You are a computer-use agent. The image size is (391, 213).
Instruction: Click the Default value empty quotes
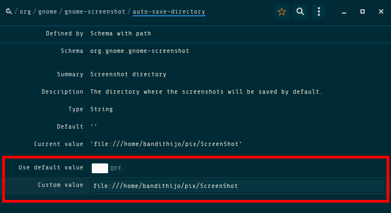point(94,126)
